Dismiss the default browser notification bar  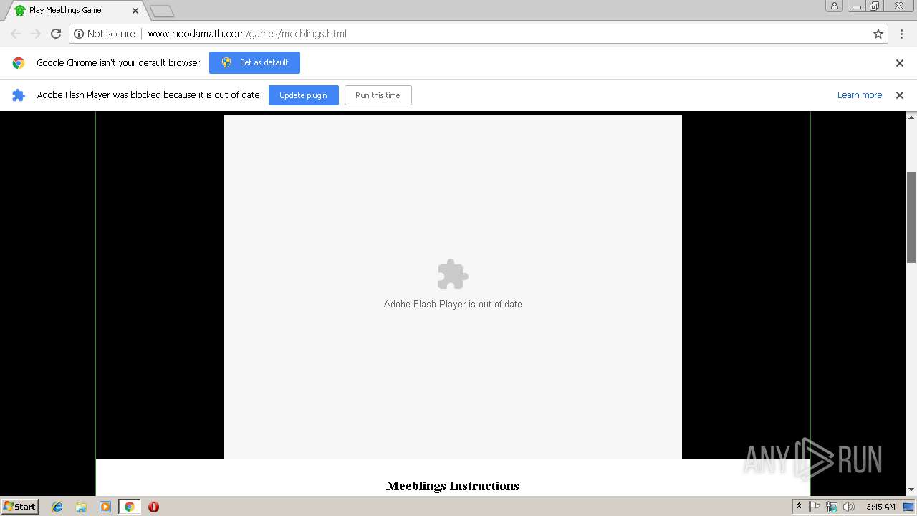coord(900,63)
